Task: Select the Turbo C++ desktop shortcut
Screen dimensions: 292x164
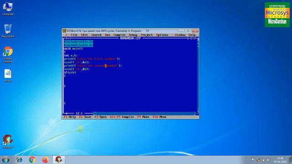Action: point(8,142)
